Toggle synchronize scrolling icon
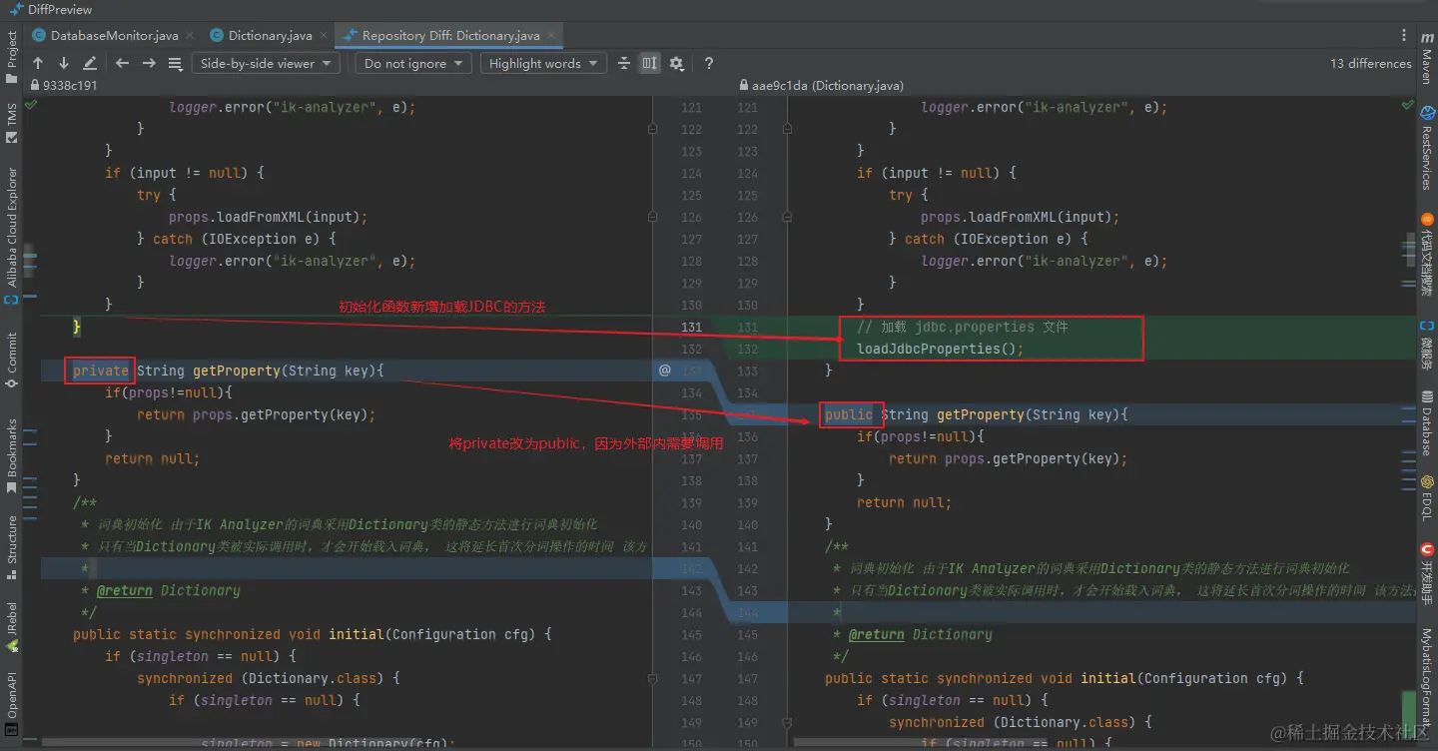Screen dimensions: 1438x751 650,63
